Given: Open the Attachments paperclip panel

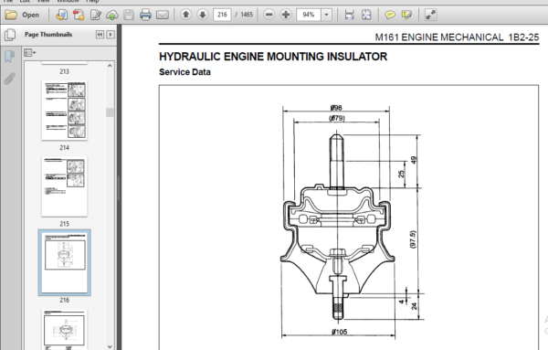Looking at the screenshot, I should point(10,79).
